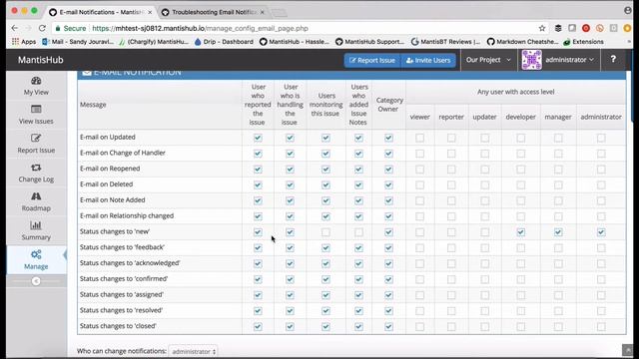Check viewer box for E-mail on Deleted
The width and height of the screenshot is (639, 359).
point(419,184)
